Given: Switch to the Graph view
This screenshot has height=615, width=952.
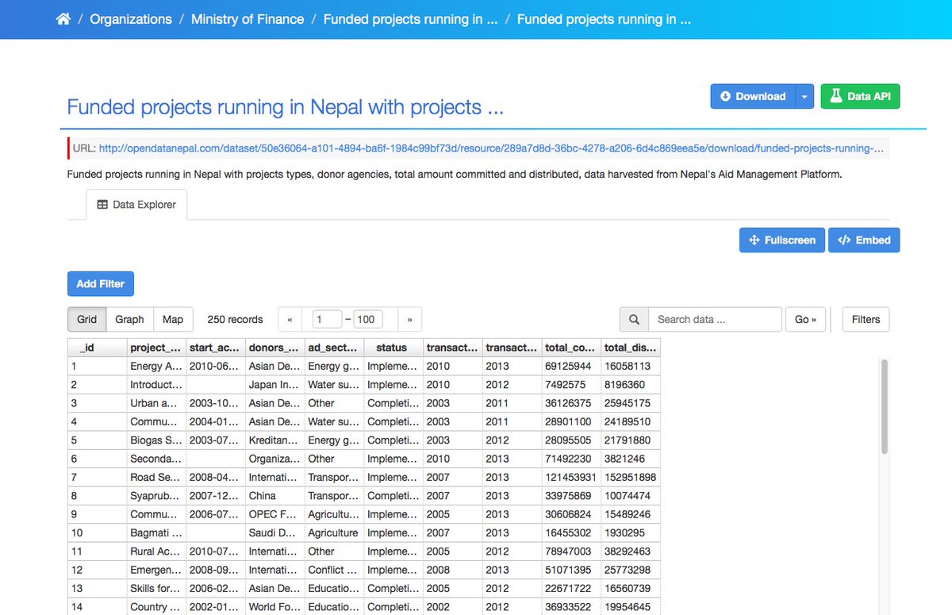Looking at the screenshot, I should click(x=129, y=319).
